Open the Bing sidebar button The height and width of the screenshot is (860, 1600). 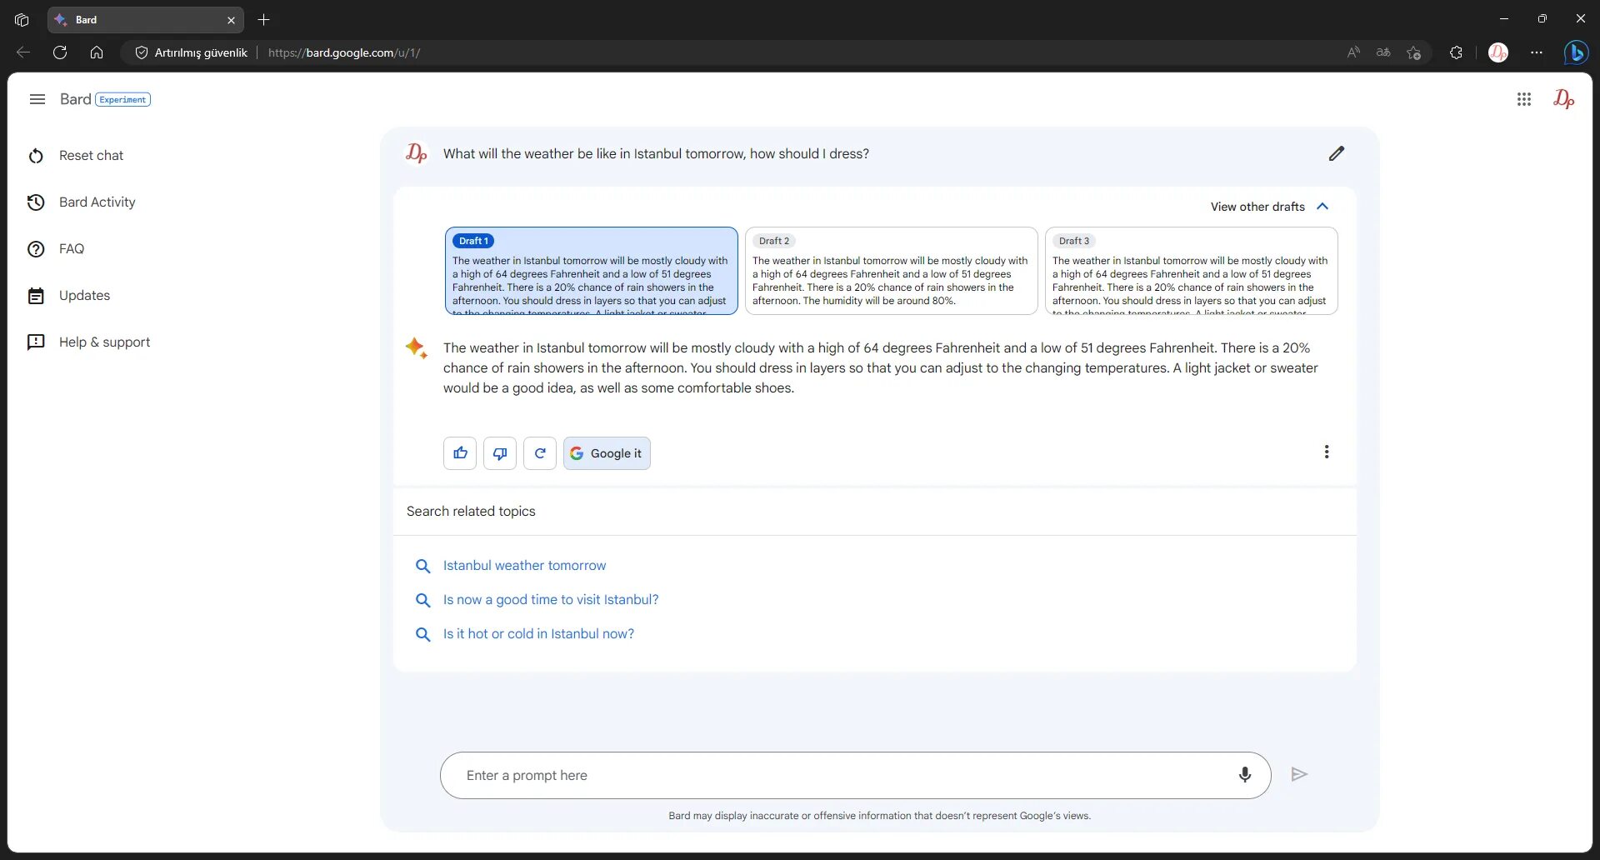click(x=1576, y=52)
